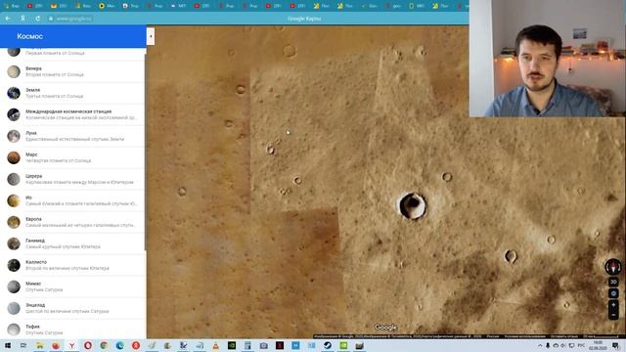
Task: Open the camera app on taskbar
Action: (263, 345)
